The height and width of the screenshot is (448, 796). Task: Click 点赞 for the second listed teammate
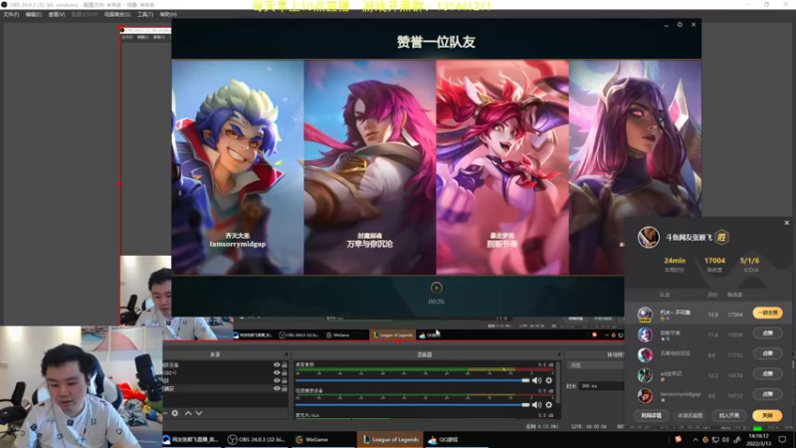pos(767,334)
